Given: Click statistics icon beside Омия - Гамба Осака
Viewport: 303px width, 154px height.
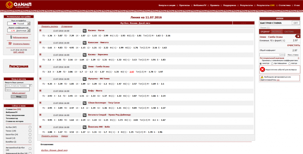Looking at the screenshot, I should click(85, 67).
